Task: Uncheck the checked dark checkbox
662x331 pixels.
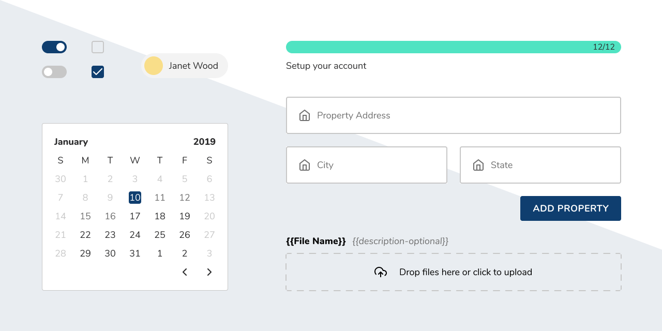Action: [x=97, y=71]
